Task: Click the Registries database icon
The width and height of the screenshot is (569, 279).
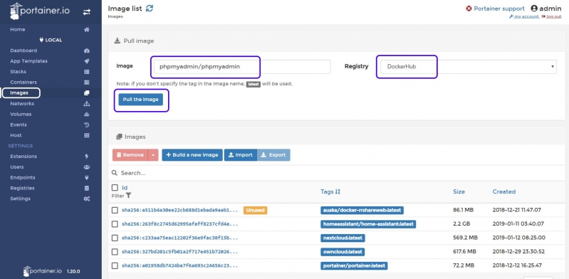Action: coord(87,188)
